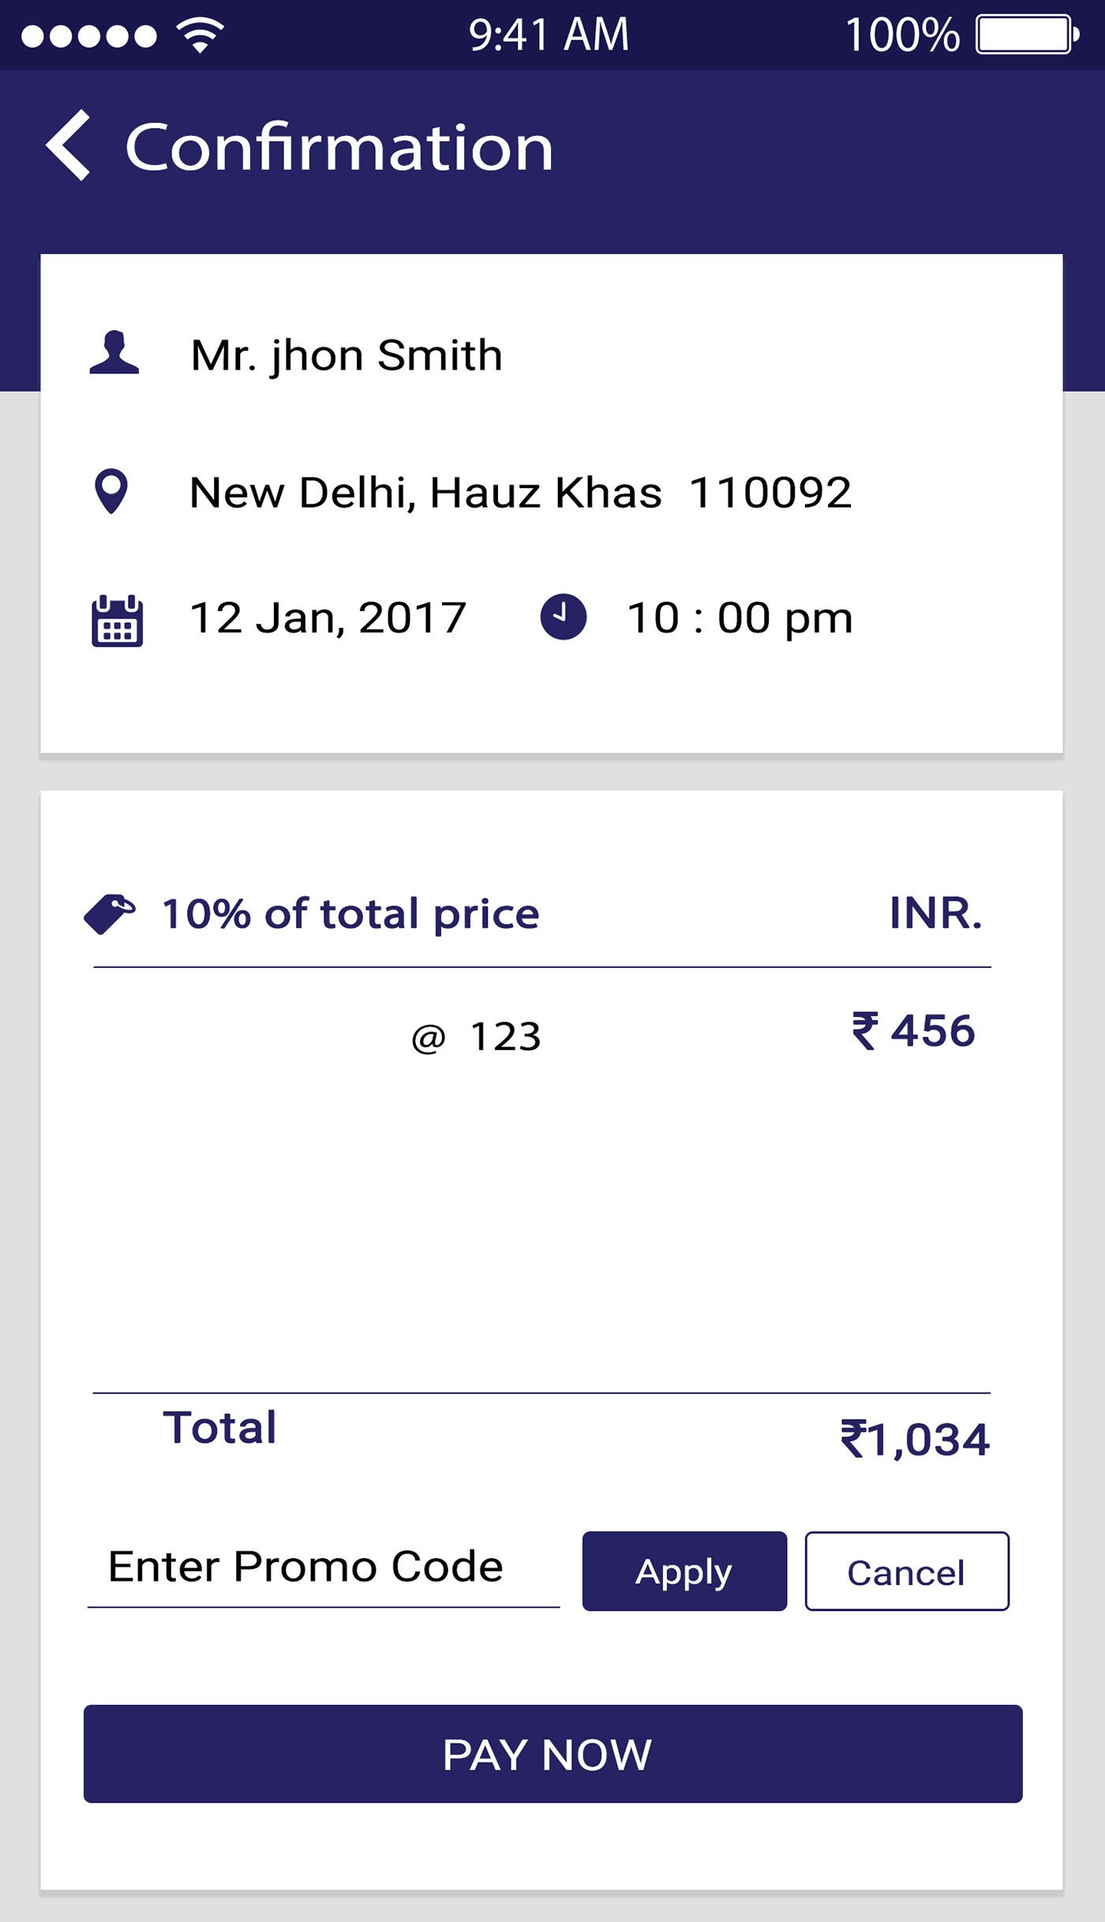This screenshot has height=1922, width=1105.
Task: Tap the Wi-Fi status icon
Action: (200, 35)
